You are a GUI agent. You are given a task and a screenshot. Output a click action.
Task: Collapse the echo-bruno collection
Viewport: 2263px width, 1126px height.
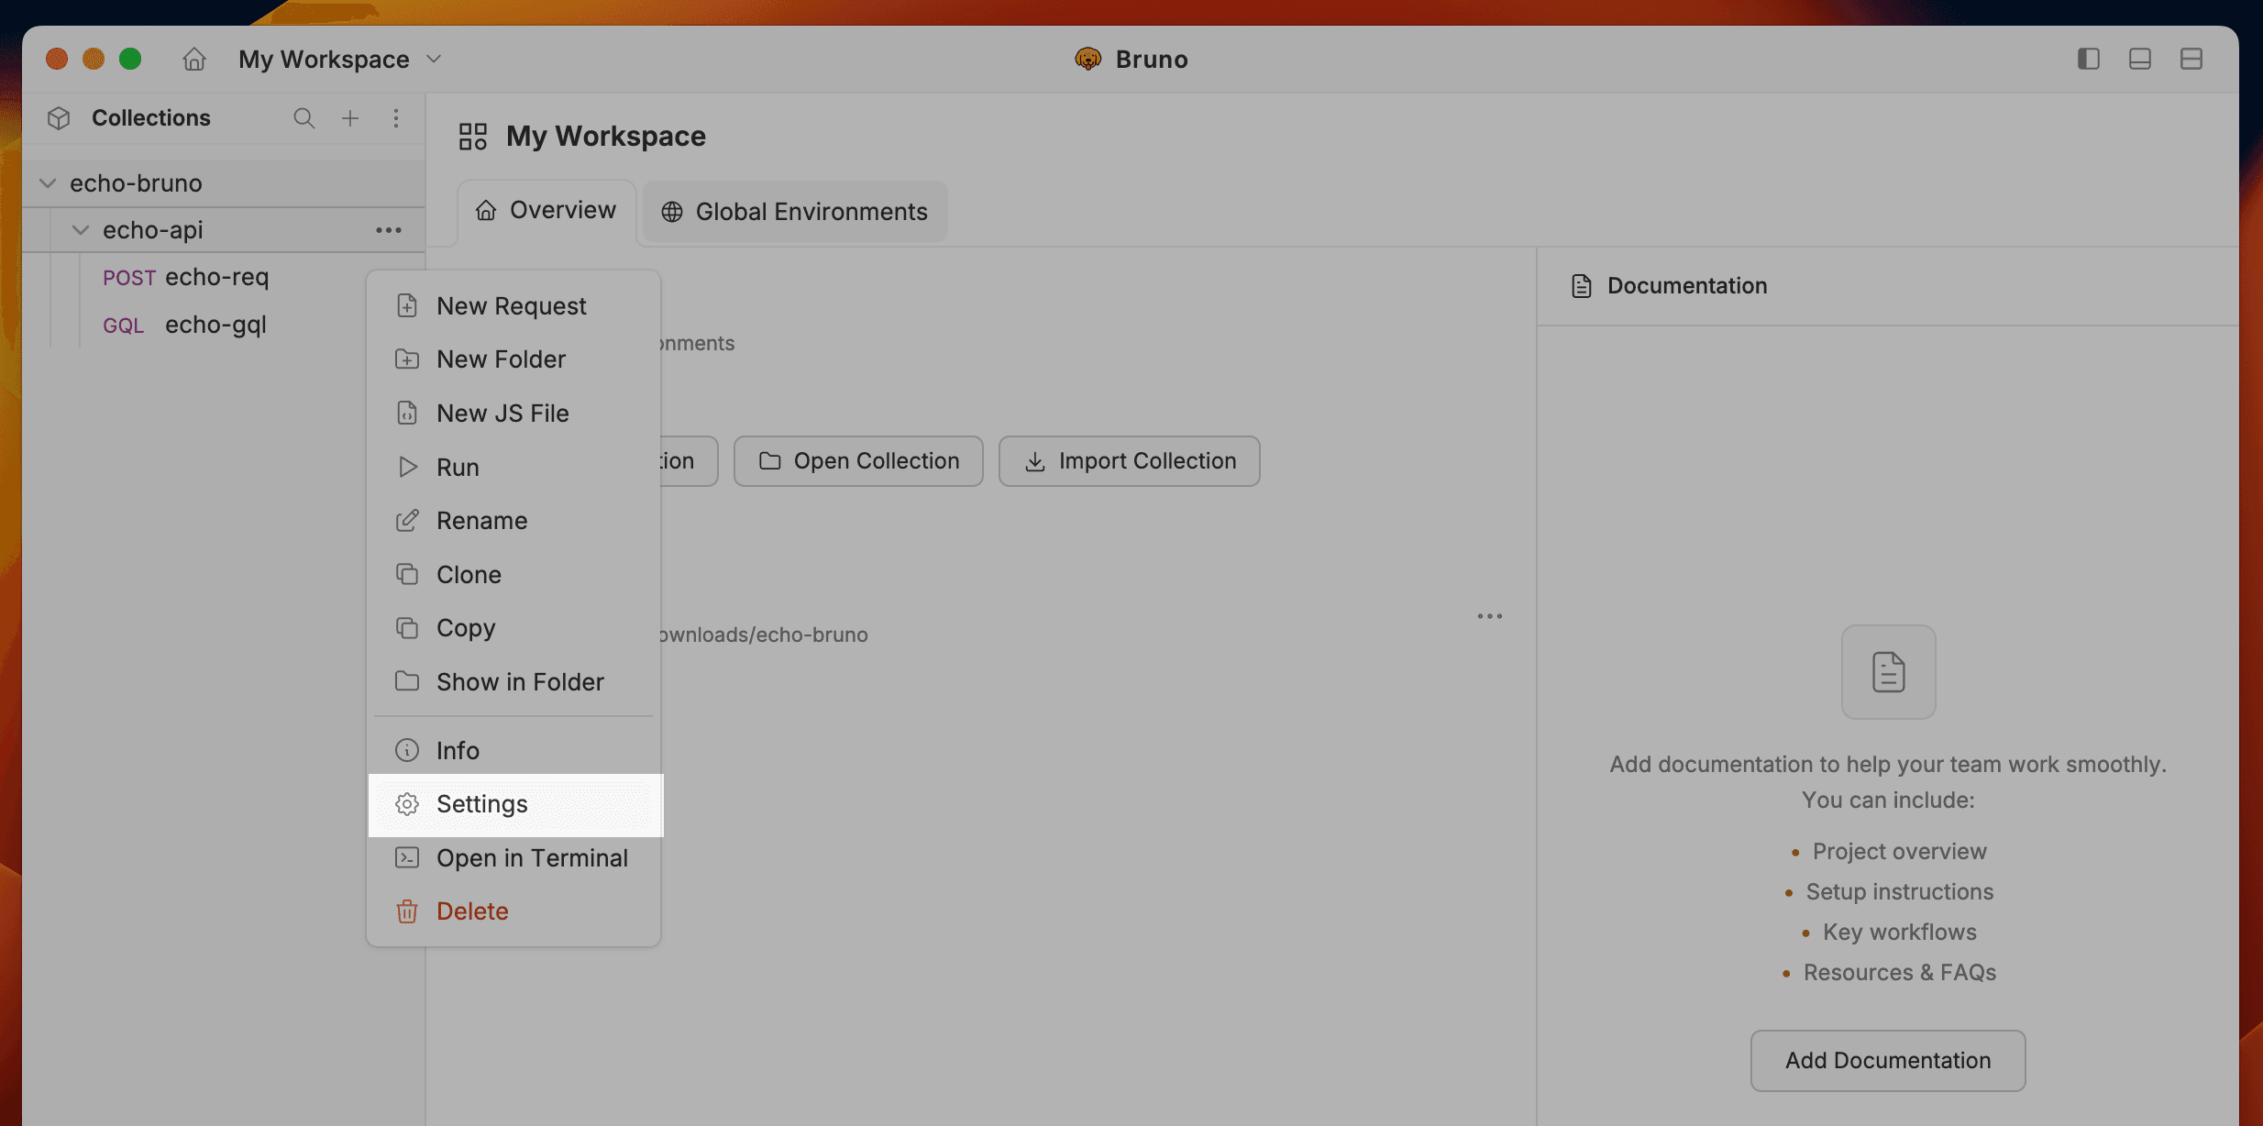tap(48, 183)
